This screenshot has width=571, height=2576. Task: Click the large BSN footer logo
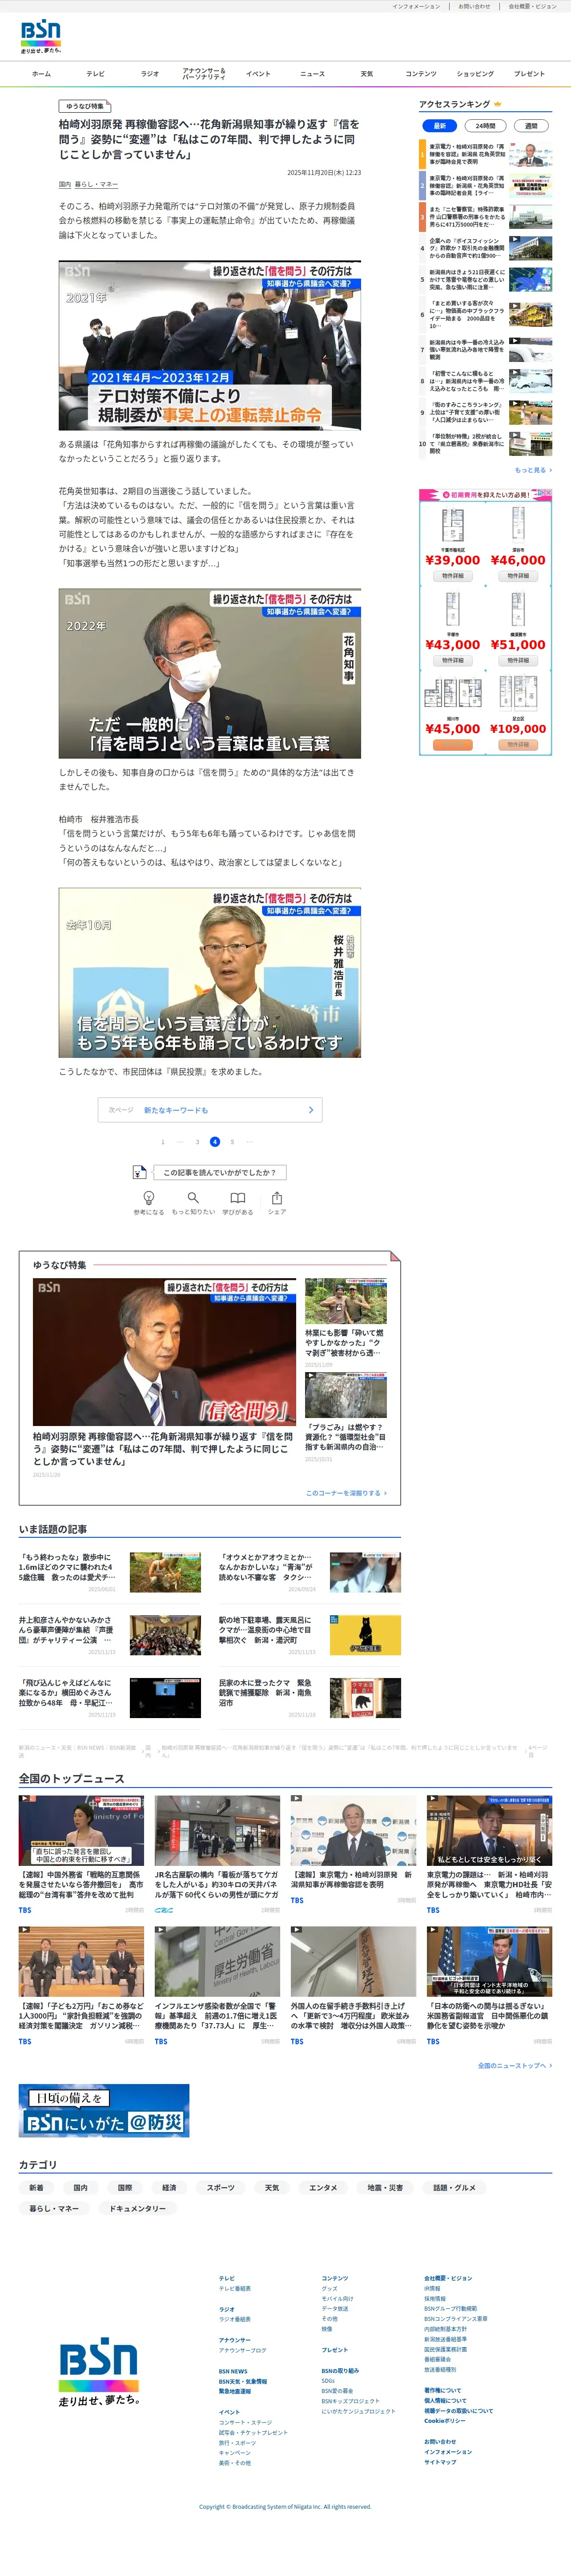(x=98, y=2371)
